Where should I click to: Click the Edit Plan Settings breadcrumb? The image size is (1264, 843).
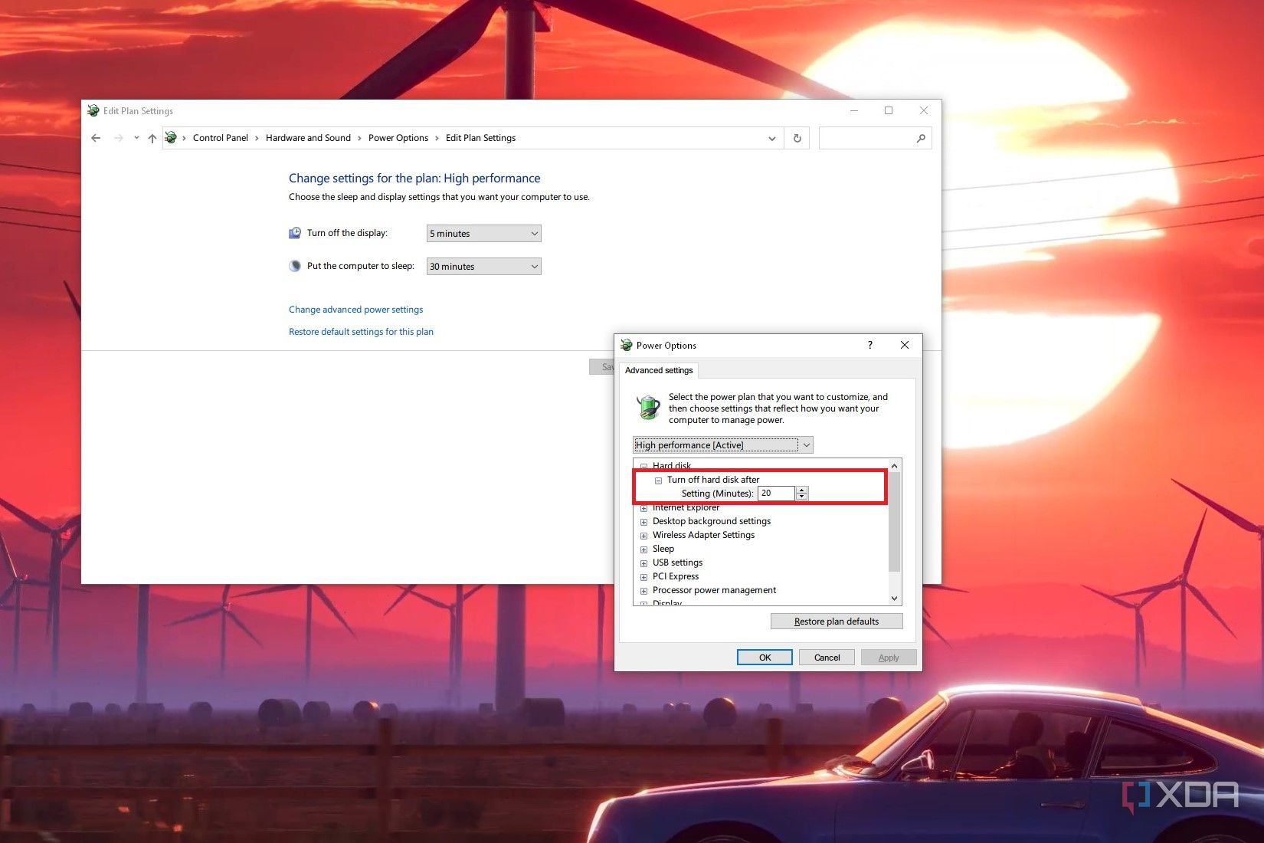coord(480,138)
